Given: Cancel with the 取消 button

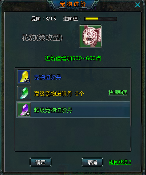Looking at the screenshot, I should tap(92, 162).
